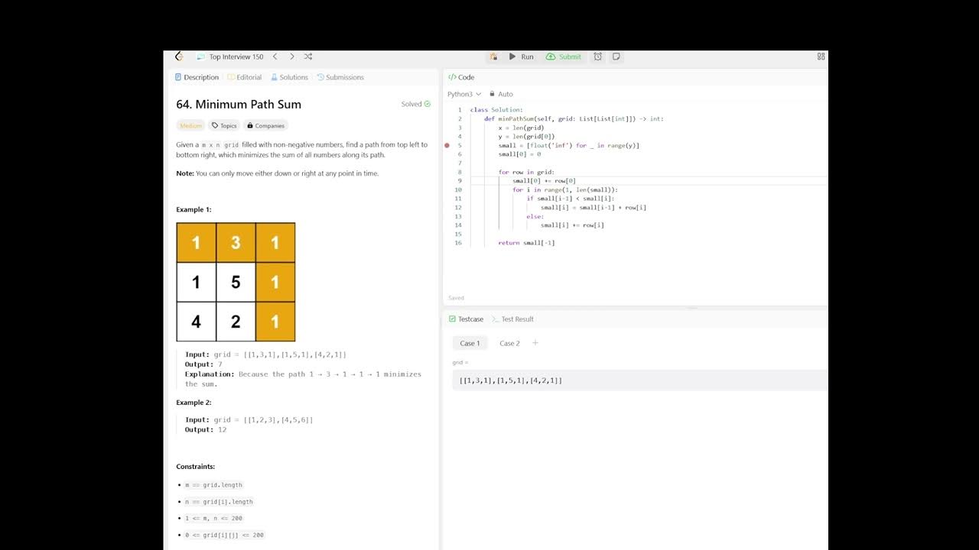Click the Code panel tab
This screenshot has height=550, width=979.
[461, 77]
